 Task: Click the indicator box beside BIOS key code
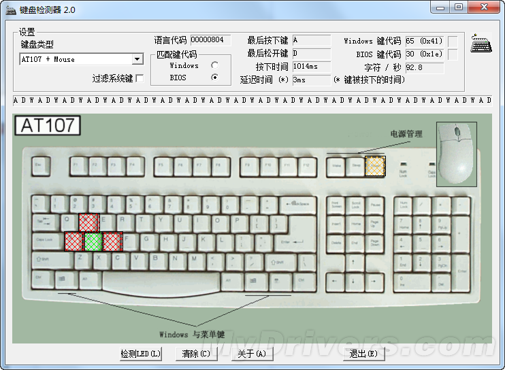tap(453, 54)
